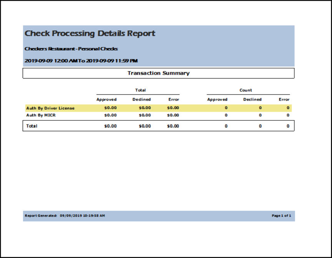The image size is (332, 258).
Task: Select the "Auth By Driver License" row label
Action: coord(50,108)
